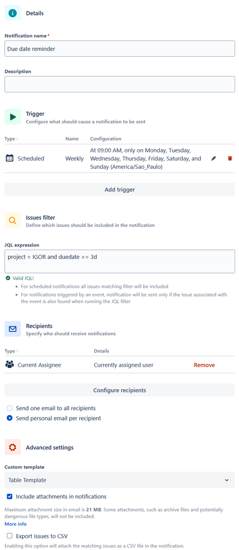Click the pencil edit icon for Weekly trigger
This screenshot has width=239, height=550.
(213, 159)
